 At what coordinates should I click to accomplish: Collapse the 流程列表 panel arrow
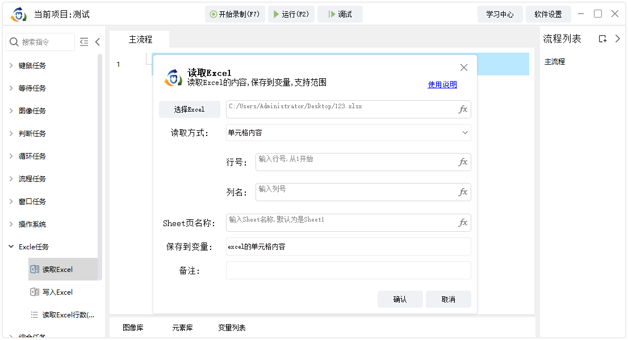pos(618,39)
